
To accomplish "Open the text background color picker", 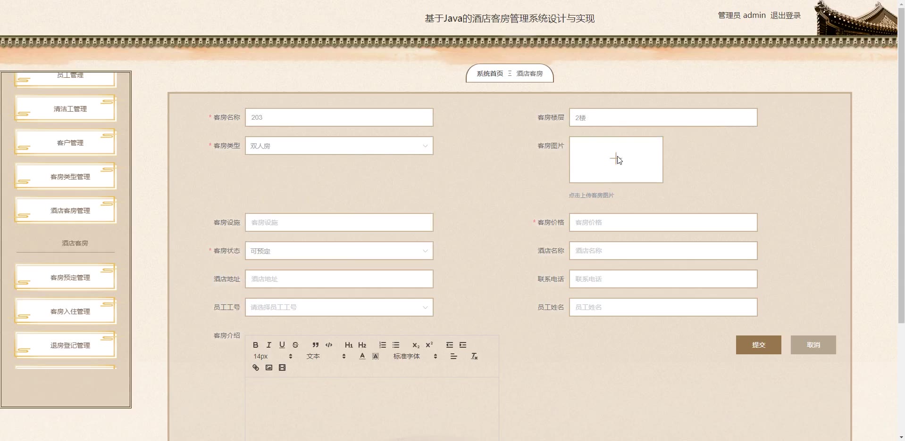I will (375, 356).
